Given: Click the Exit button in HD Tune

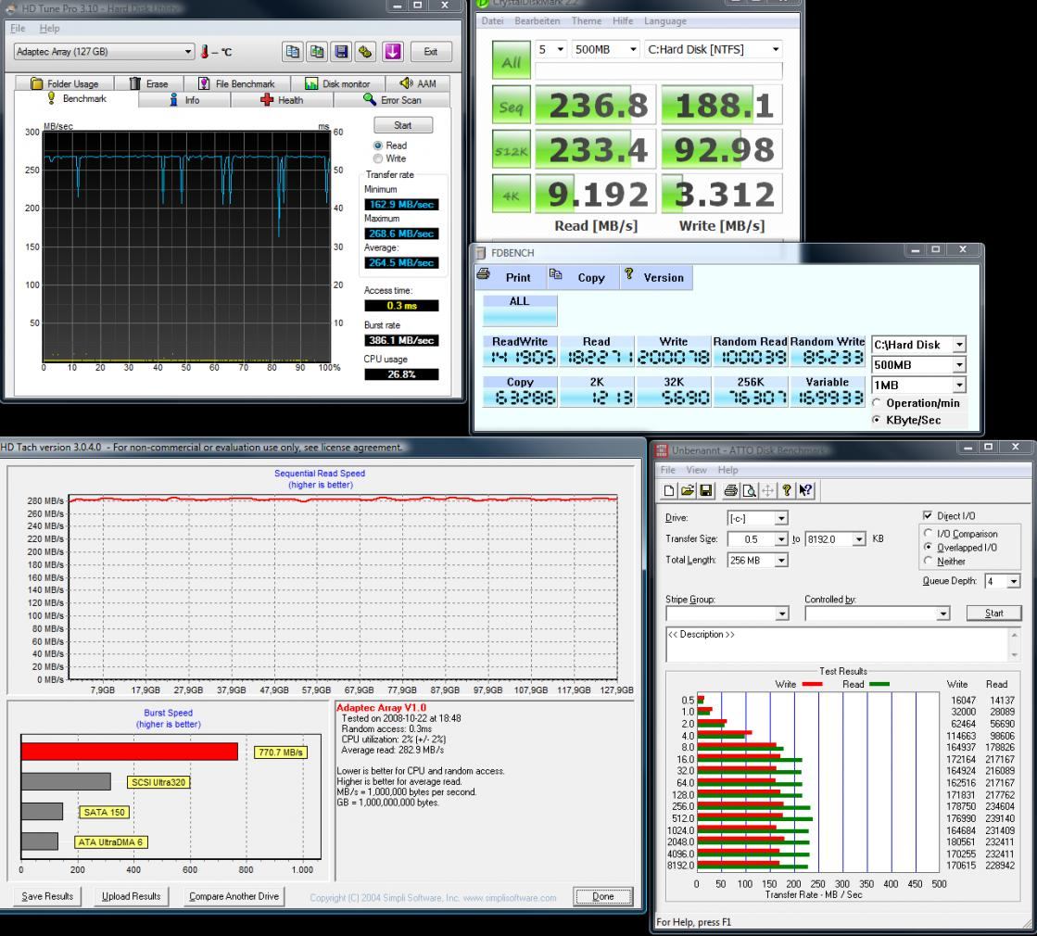Looking at the screenshot, I should (431, 52).
